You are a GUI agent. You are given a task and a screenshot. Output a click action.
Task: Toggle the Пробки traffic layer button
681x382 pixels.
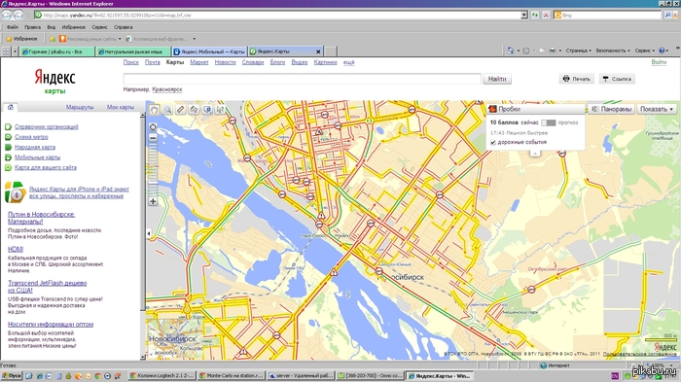pyautogui.click(x=535, y=109)
